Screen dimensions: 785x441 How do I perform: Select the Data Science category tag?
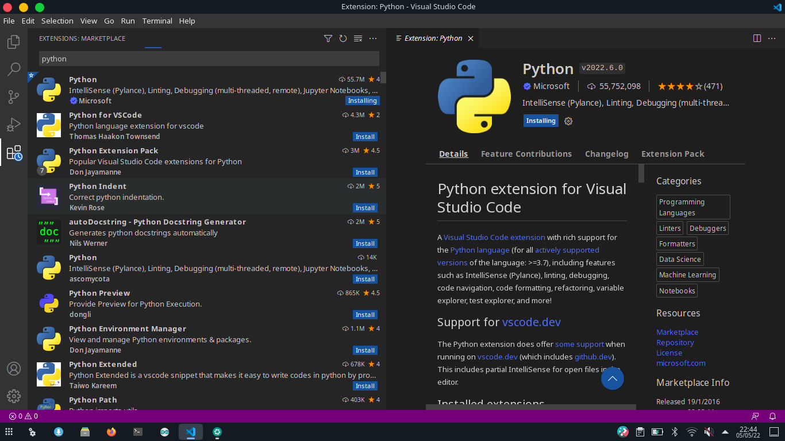[x=680, y=260]
